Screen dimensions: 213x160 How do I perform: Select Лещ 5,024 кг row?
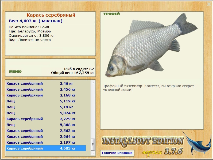tap(46, 113)
